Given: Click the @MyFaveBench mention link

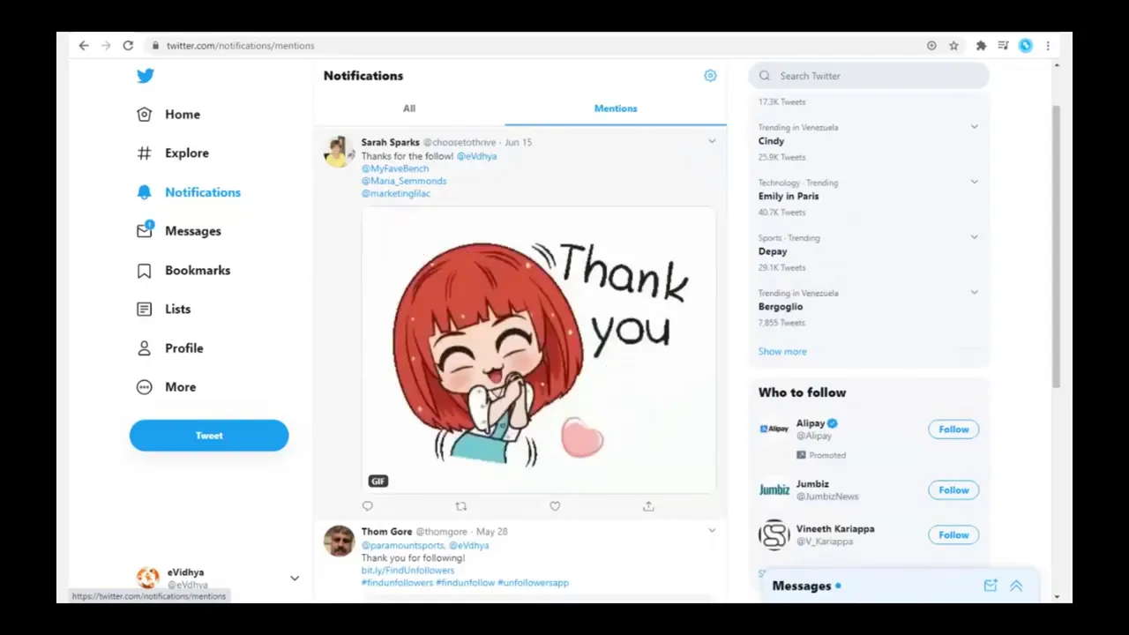Looking at the screenshot, I should pos(395,168).
